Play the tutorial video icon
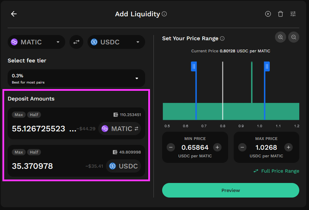309x210 pixels. [268, 14]
